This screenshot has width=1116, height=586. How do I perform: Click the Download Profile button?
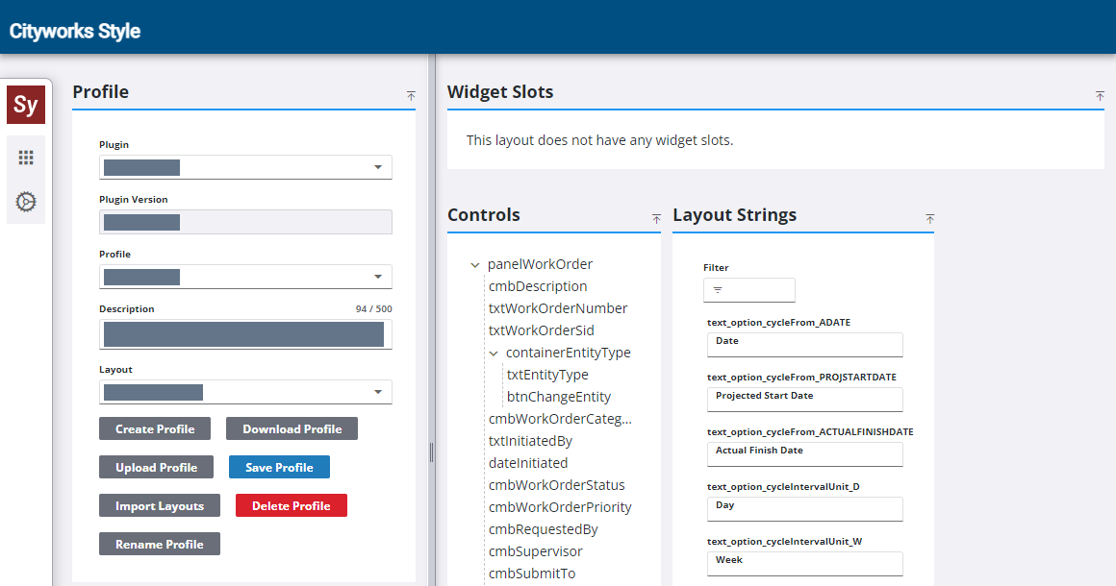[x=292, y=429]
